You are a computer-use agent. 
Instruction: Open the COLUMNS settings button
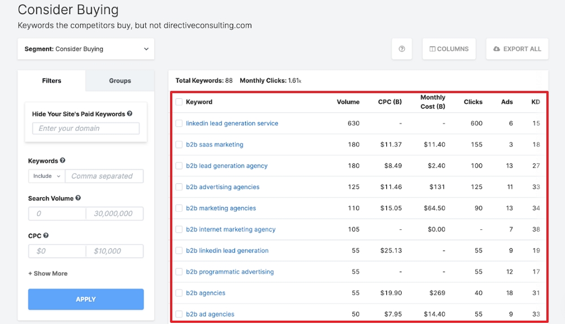pyautogui.click(x=449, y=49)
